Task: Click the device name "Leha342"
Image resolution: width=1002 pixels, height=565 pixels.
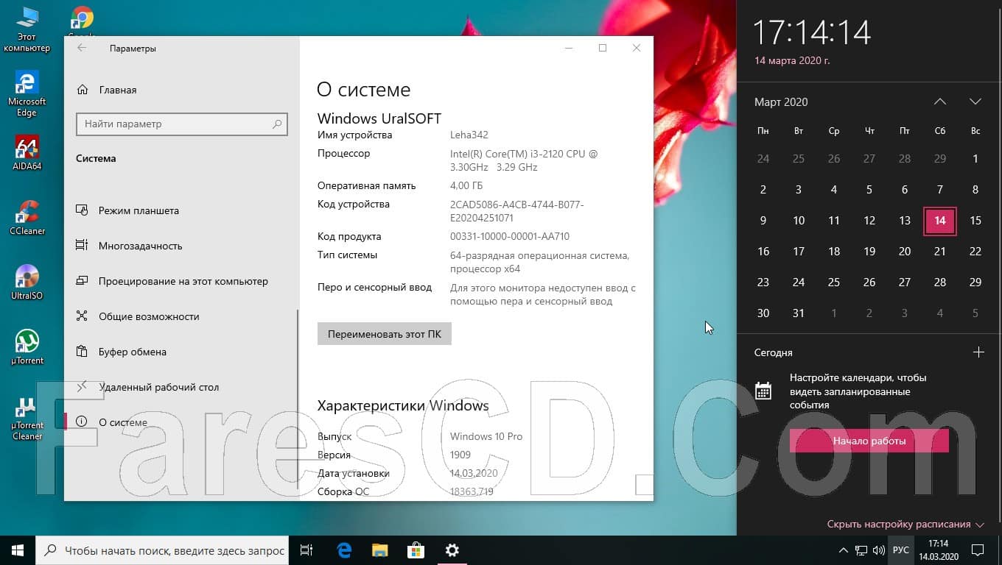Action: click(x=469, y=135)
